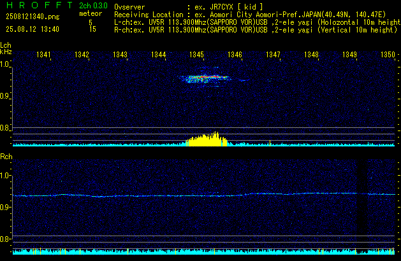Click the 'meteor' label text
This screenshot has height=261, width=401.
click(91, 13)
